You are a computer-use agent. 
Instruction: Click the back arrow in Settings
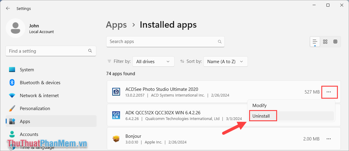click(8, 8)
